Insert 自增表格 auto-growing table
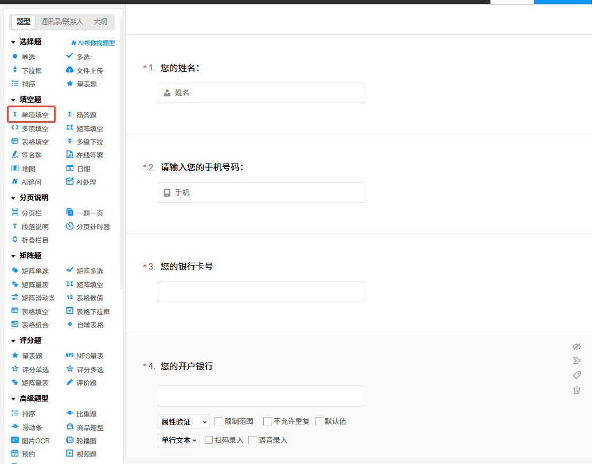The image size is (592, 464). click(85, 325)
